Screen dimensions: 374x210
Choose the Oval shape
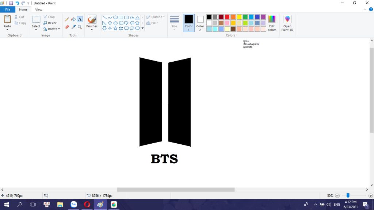tap(115, 17)
